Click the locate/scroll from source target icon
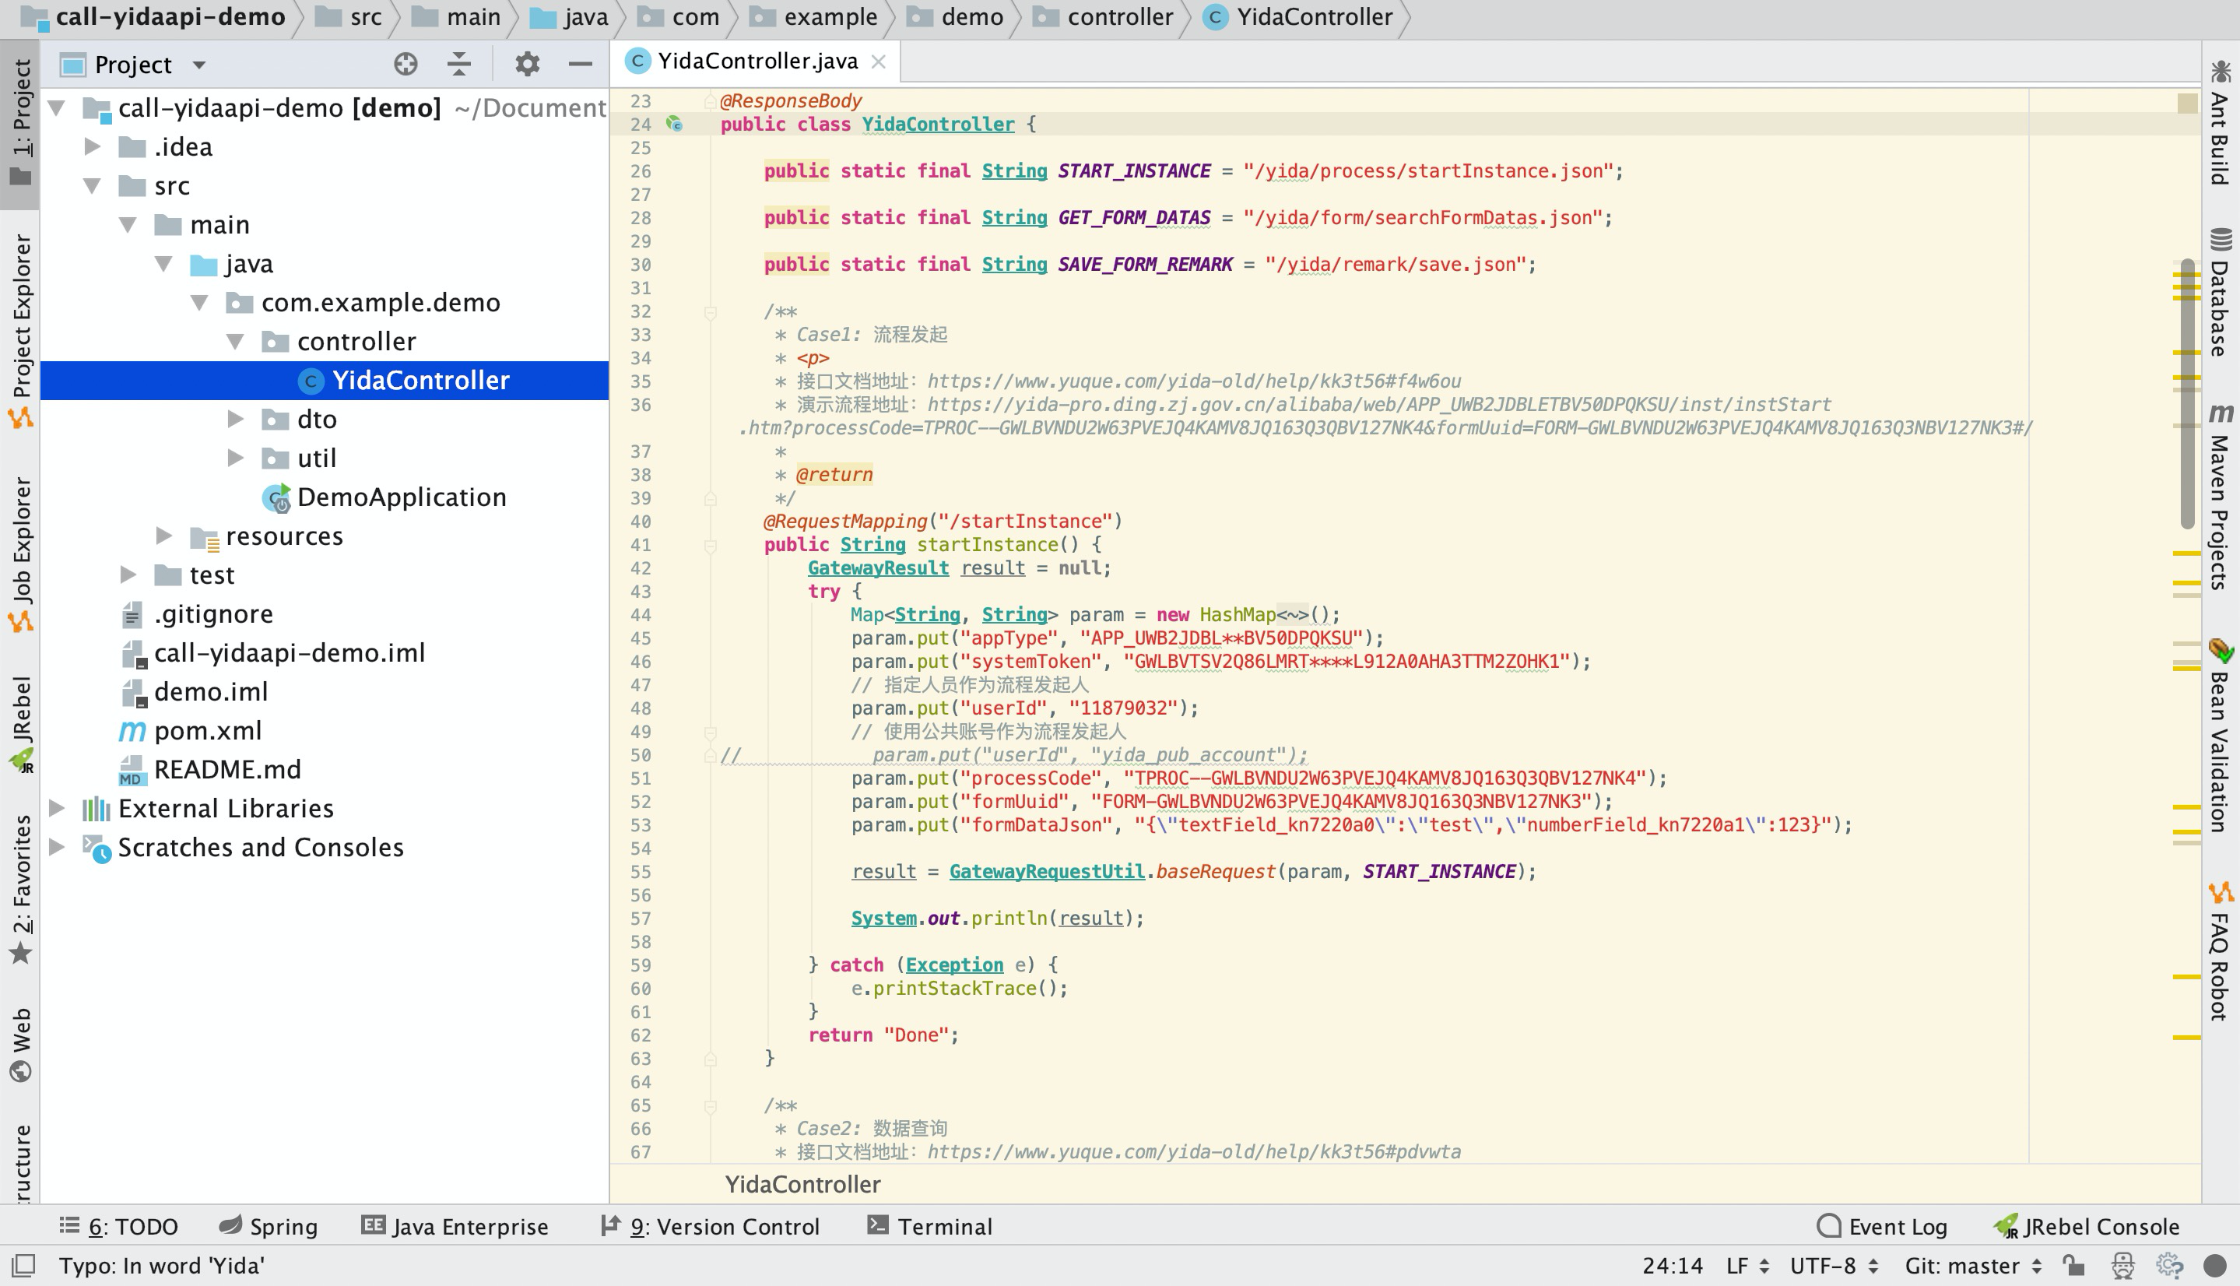The width and height of the screenshot is (2240, 1286). 406,64
